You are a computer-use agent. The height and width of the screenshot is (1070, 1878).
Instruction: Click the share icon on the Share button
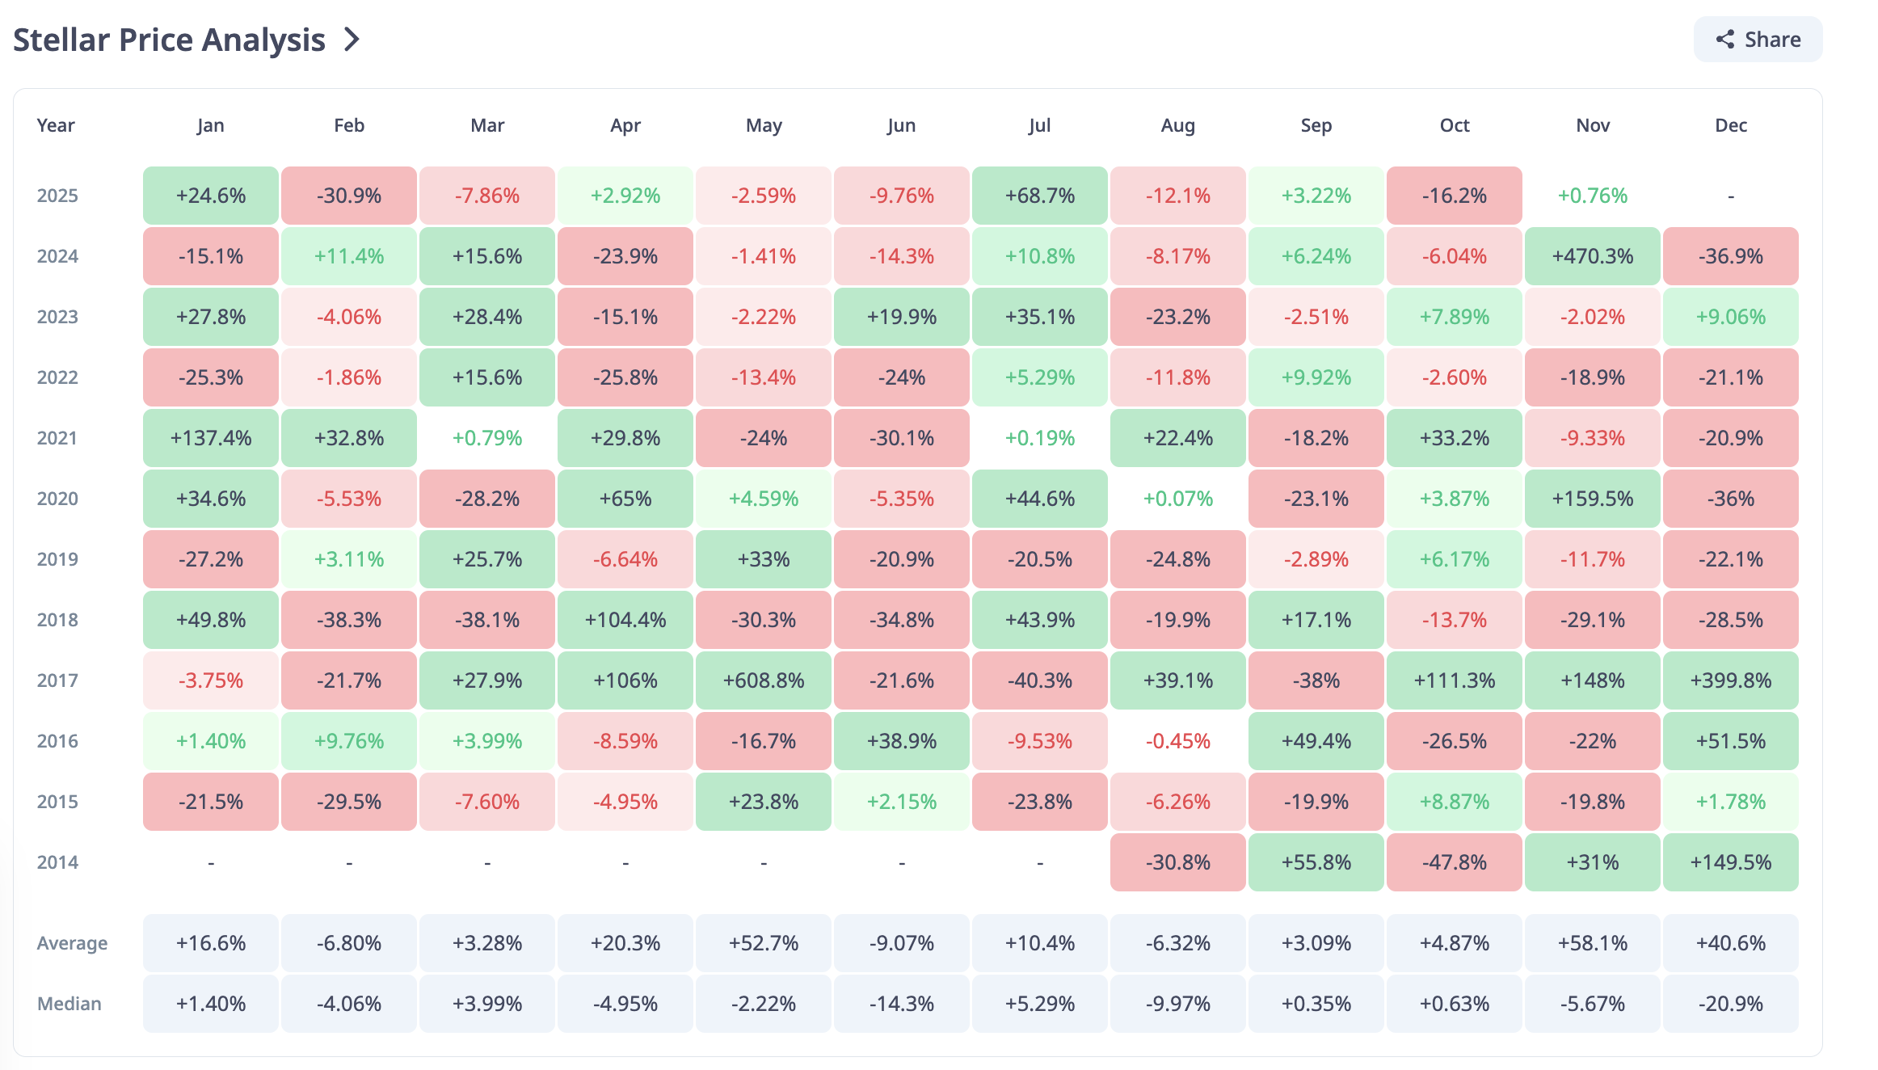(1725, 39)
